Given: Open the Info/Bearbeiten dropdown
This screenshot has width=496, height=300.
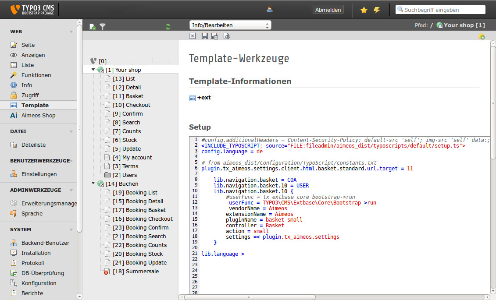Looking at the screenshot, I should tap(230, 25).
